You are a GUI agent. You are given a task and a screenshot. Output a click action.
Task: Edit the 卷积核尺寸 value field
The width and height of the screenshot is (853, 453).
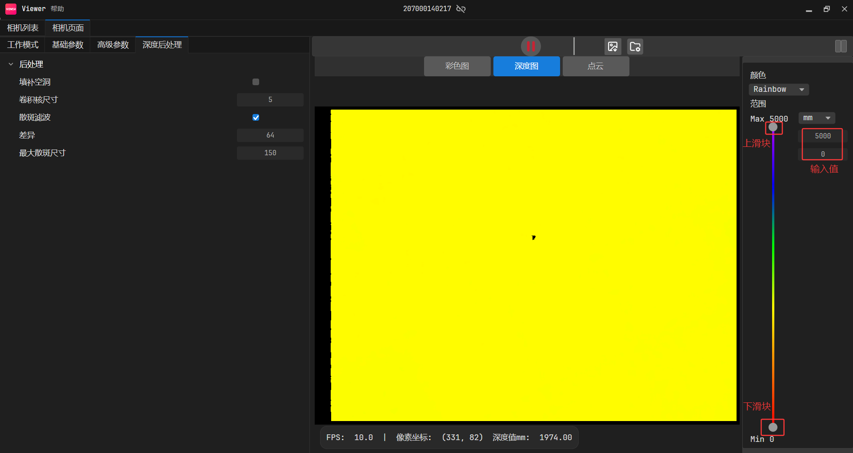click(270, 99)
